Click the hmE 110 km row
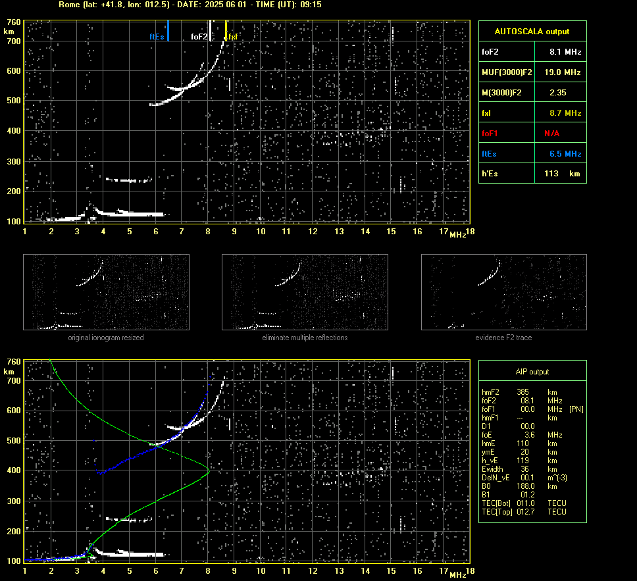Image resolution: width=637 pixels, height=581 pixels. (520, 443)
